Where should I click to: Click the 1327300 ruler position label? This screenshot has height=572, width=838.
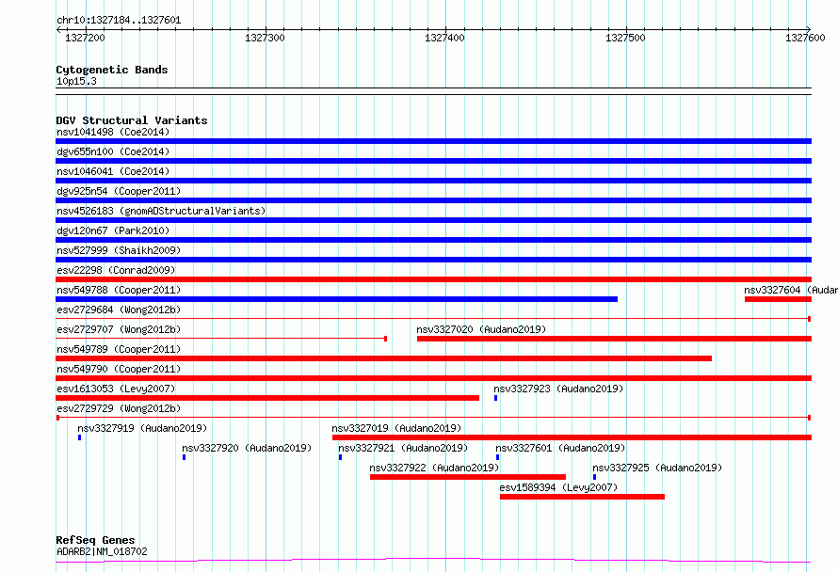pyautogui.click(x=266, y=38)
